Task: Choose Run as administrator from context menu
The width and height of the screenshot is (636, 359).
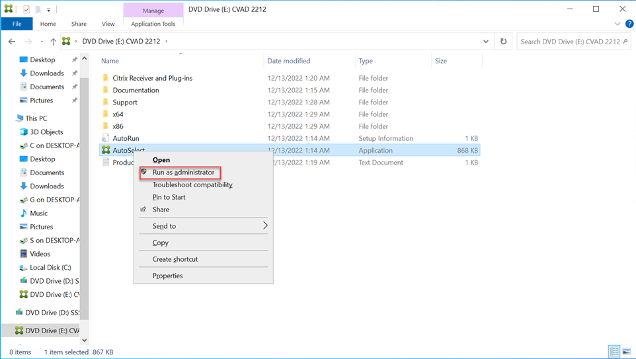Action: point(183,173)
